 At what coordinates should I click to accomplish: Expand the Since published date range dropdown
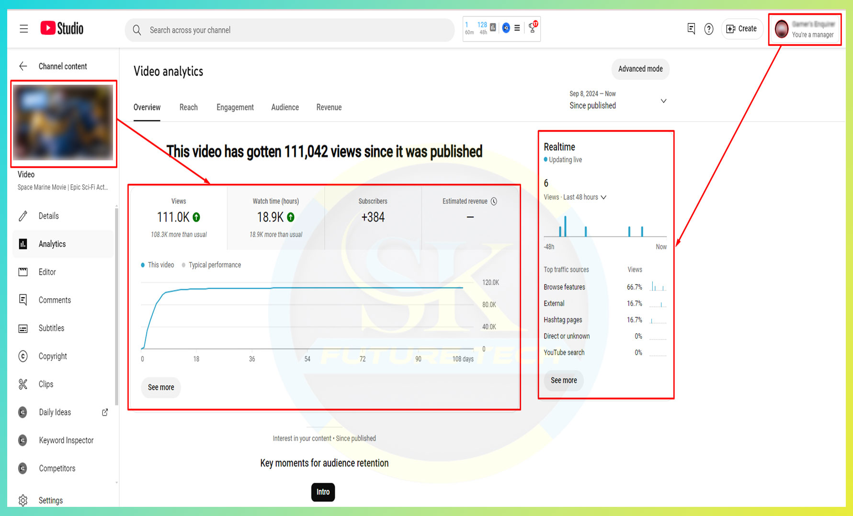coord(663,101)
